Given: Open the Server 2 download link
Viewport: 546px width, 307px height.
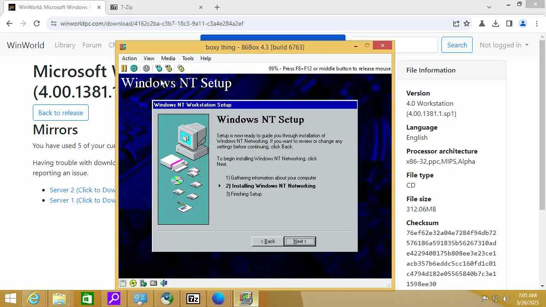Looking at the screenshot, I should (83, 190).
